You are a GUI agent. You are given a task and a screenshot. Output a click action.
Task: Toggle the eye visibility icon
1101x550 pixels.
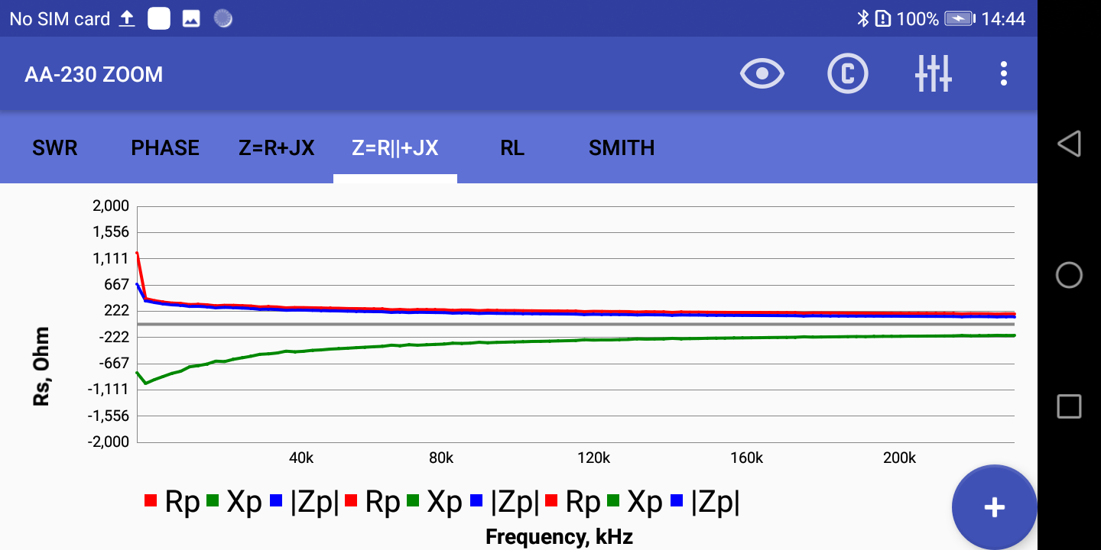click(x=762, y=74)
